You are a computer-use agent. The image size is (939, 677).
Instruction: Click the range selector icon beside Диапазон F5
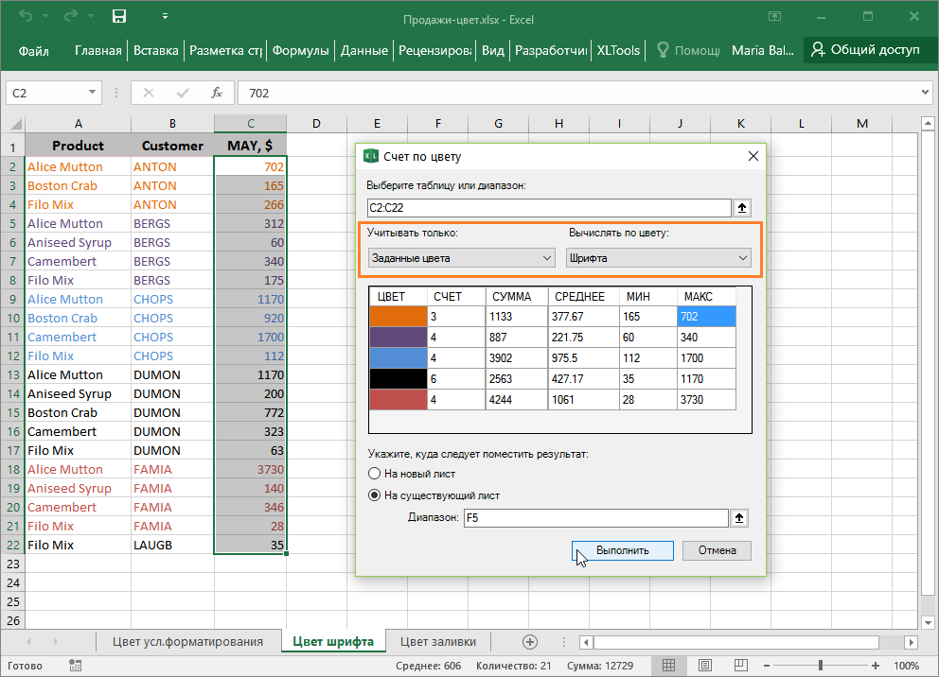point(740,517)
